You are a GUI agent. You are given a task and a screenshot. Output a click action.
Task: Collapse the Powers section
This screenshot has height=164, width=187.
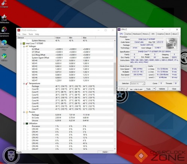click(x=24, y=112)
